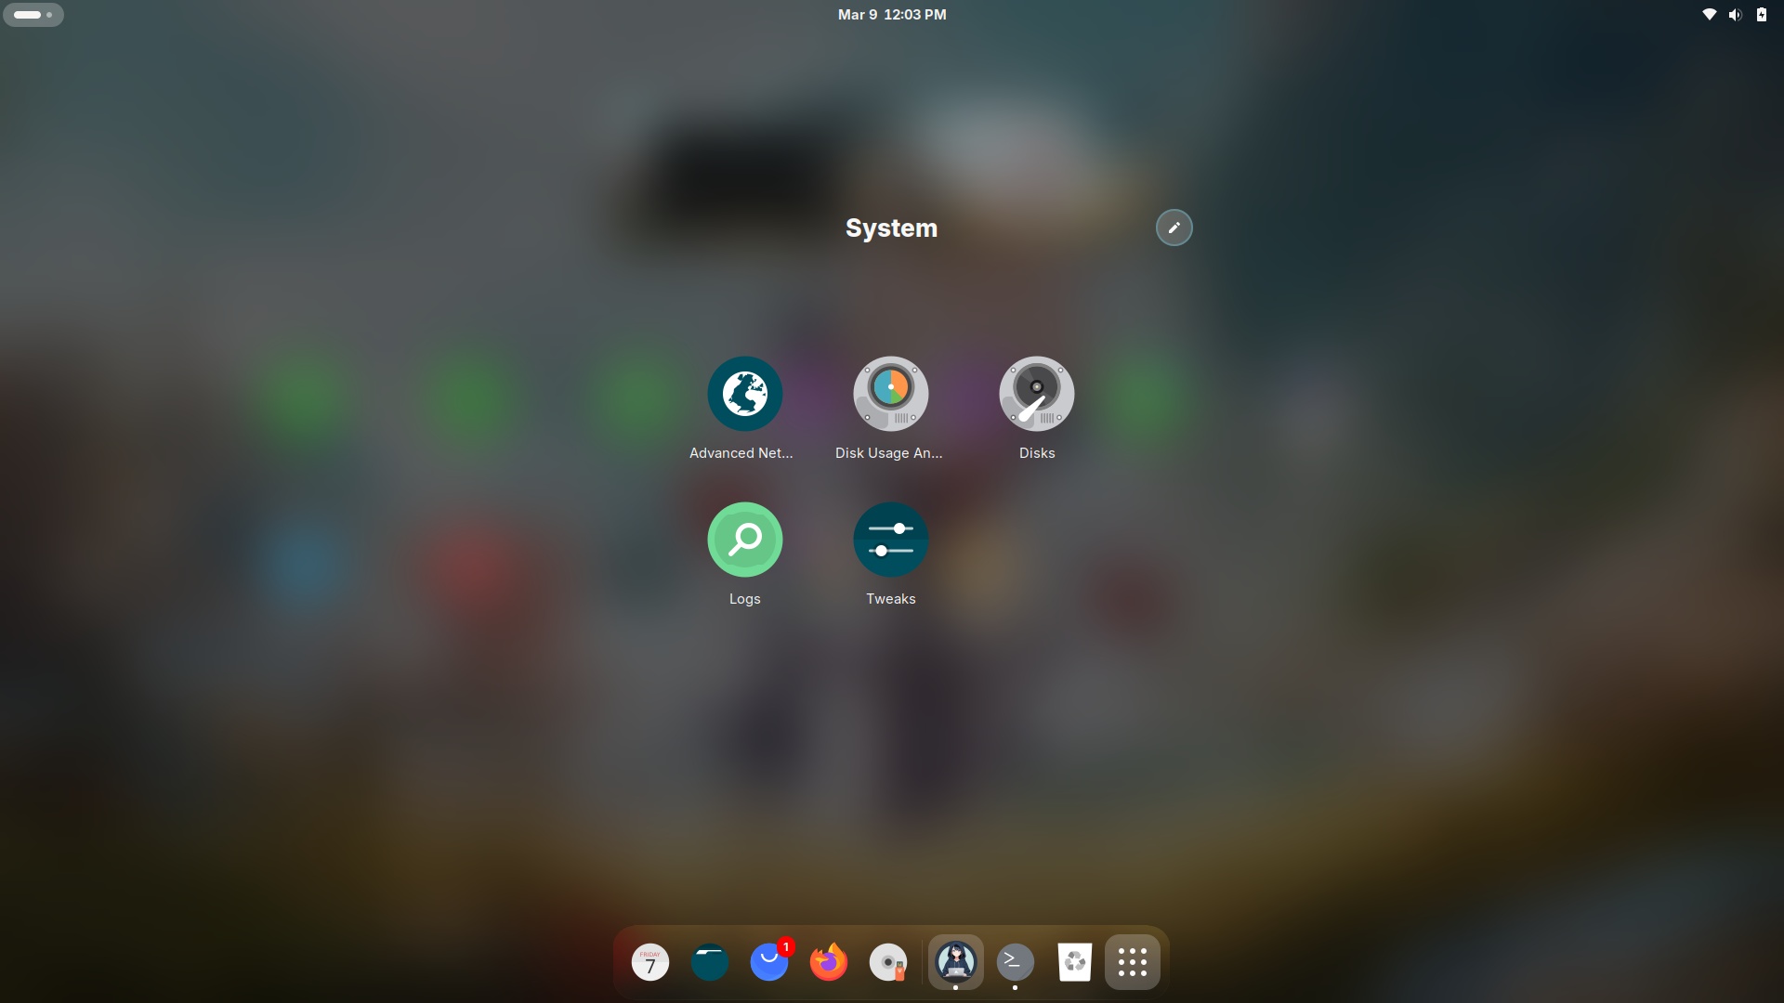Open clock and calendar menu in top bar
The width and height of the screenshot is (1784, 1003).
(x=891, y=15)
